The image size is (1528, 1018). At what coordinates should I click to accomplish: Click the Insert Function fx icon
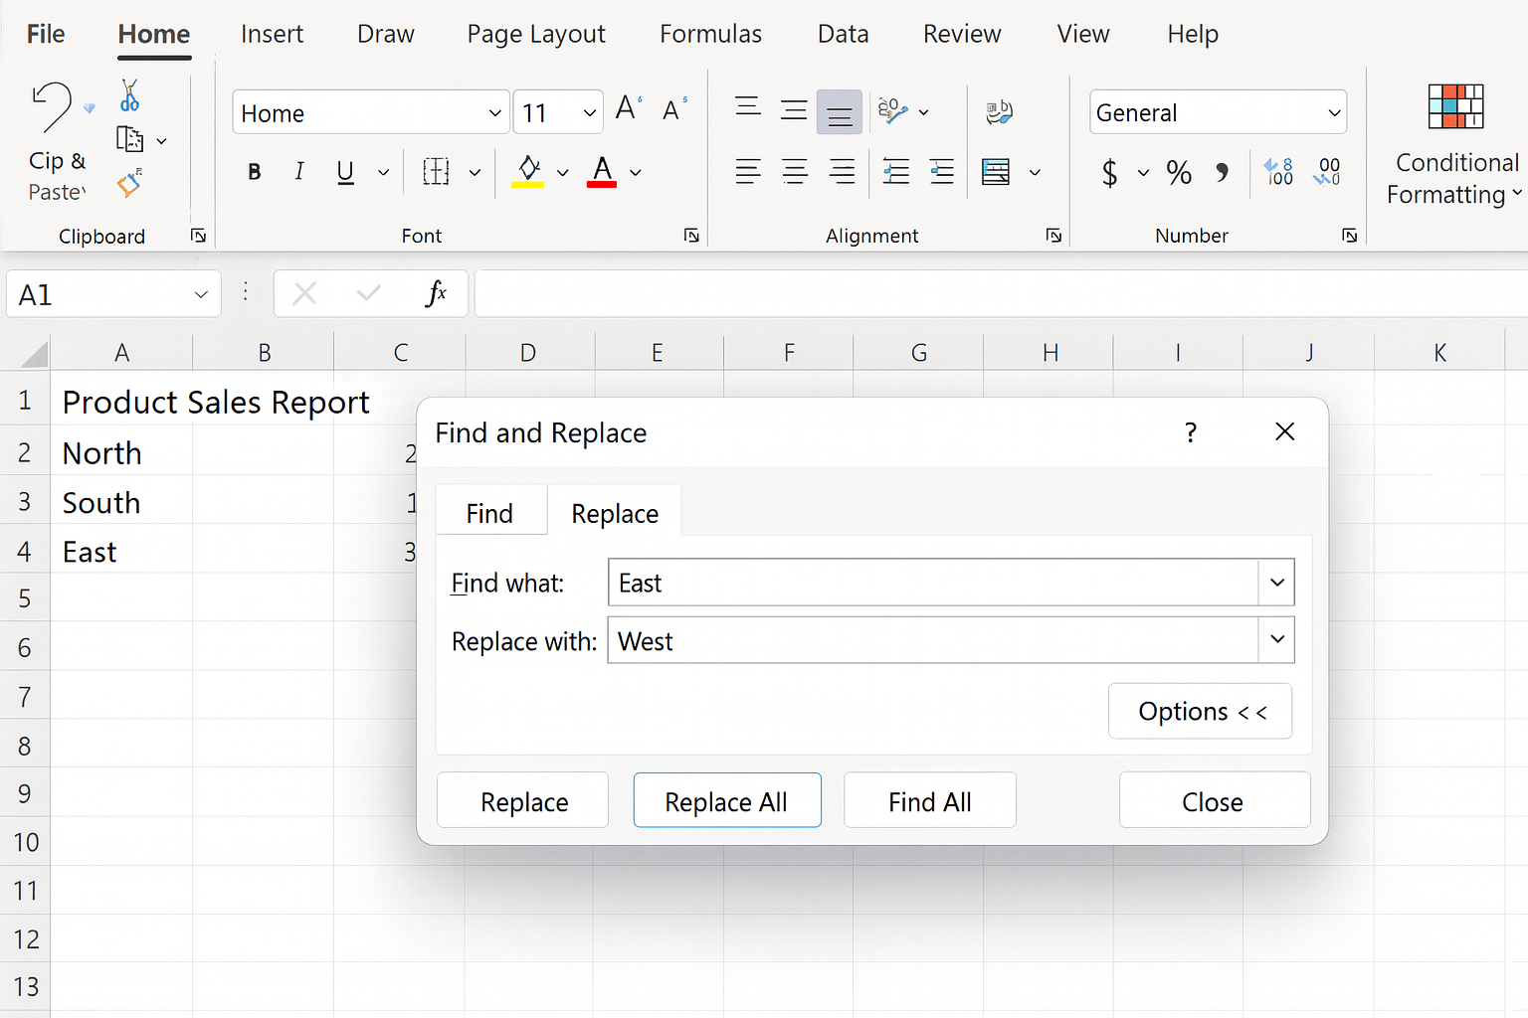436,293
